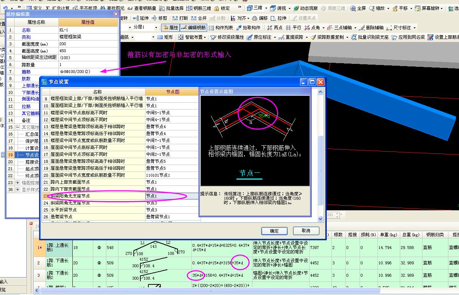Viewport: 459px width, 295px height.
Task: Click the 箍筋 value Φ8@100/200(2)
Action: (x=88, y=72)
